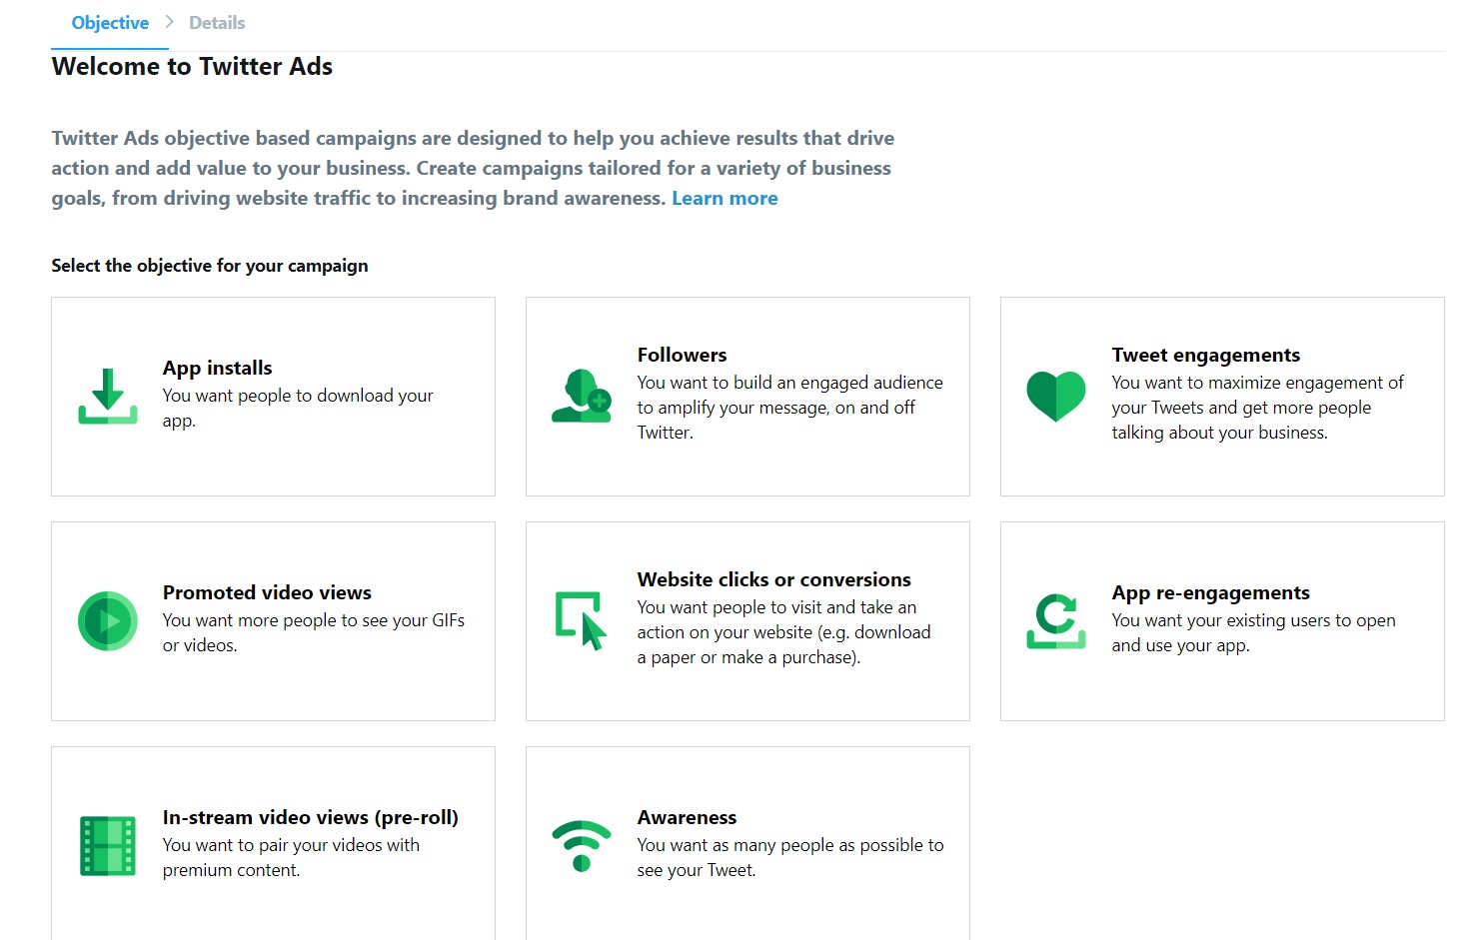This screenshot has width=1459, height=940.
Task: Select the Followers title
Action: tap(683, 355)
